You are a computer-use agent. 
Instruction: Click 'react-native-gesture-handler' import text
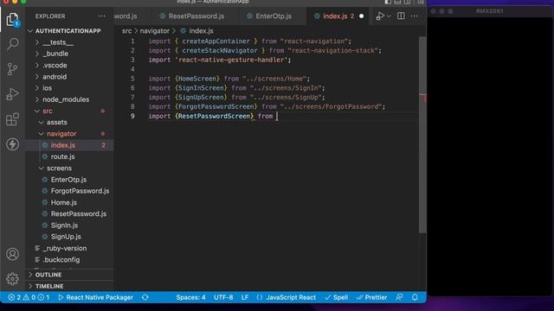[231, 60]
